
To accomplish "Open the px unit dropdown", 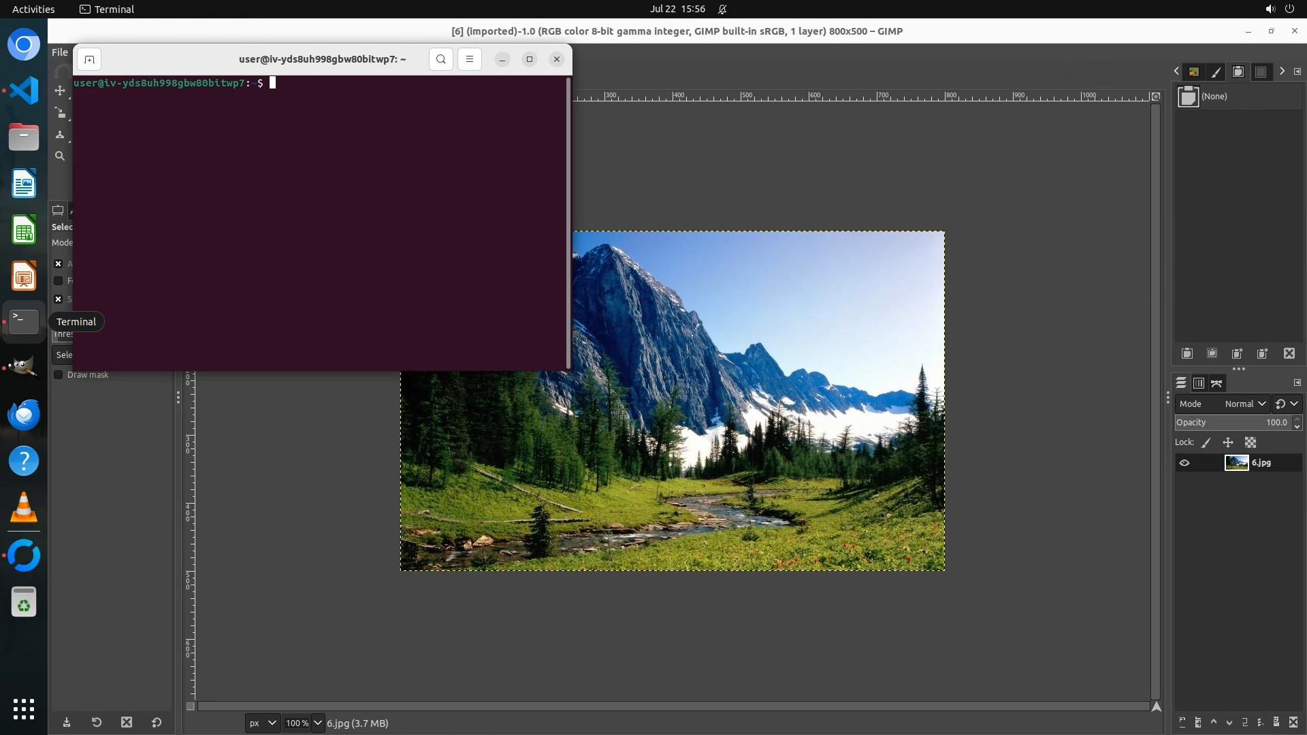I will (x=262, y=723).
